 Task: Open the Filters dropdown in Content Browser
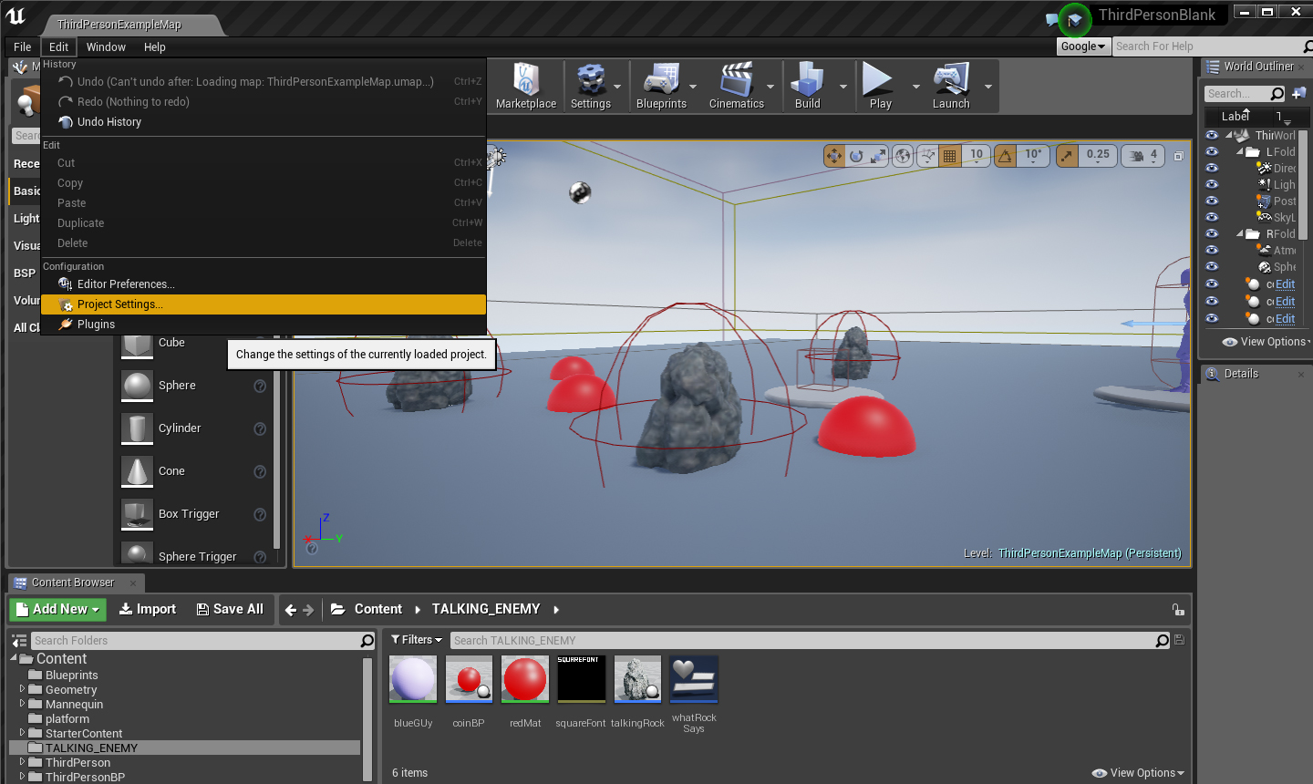pyautogui.click(x=417, y=640)
